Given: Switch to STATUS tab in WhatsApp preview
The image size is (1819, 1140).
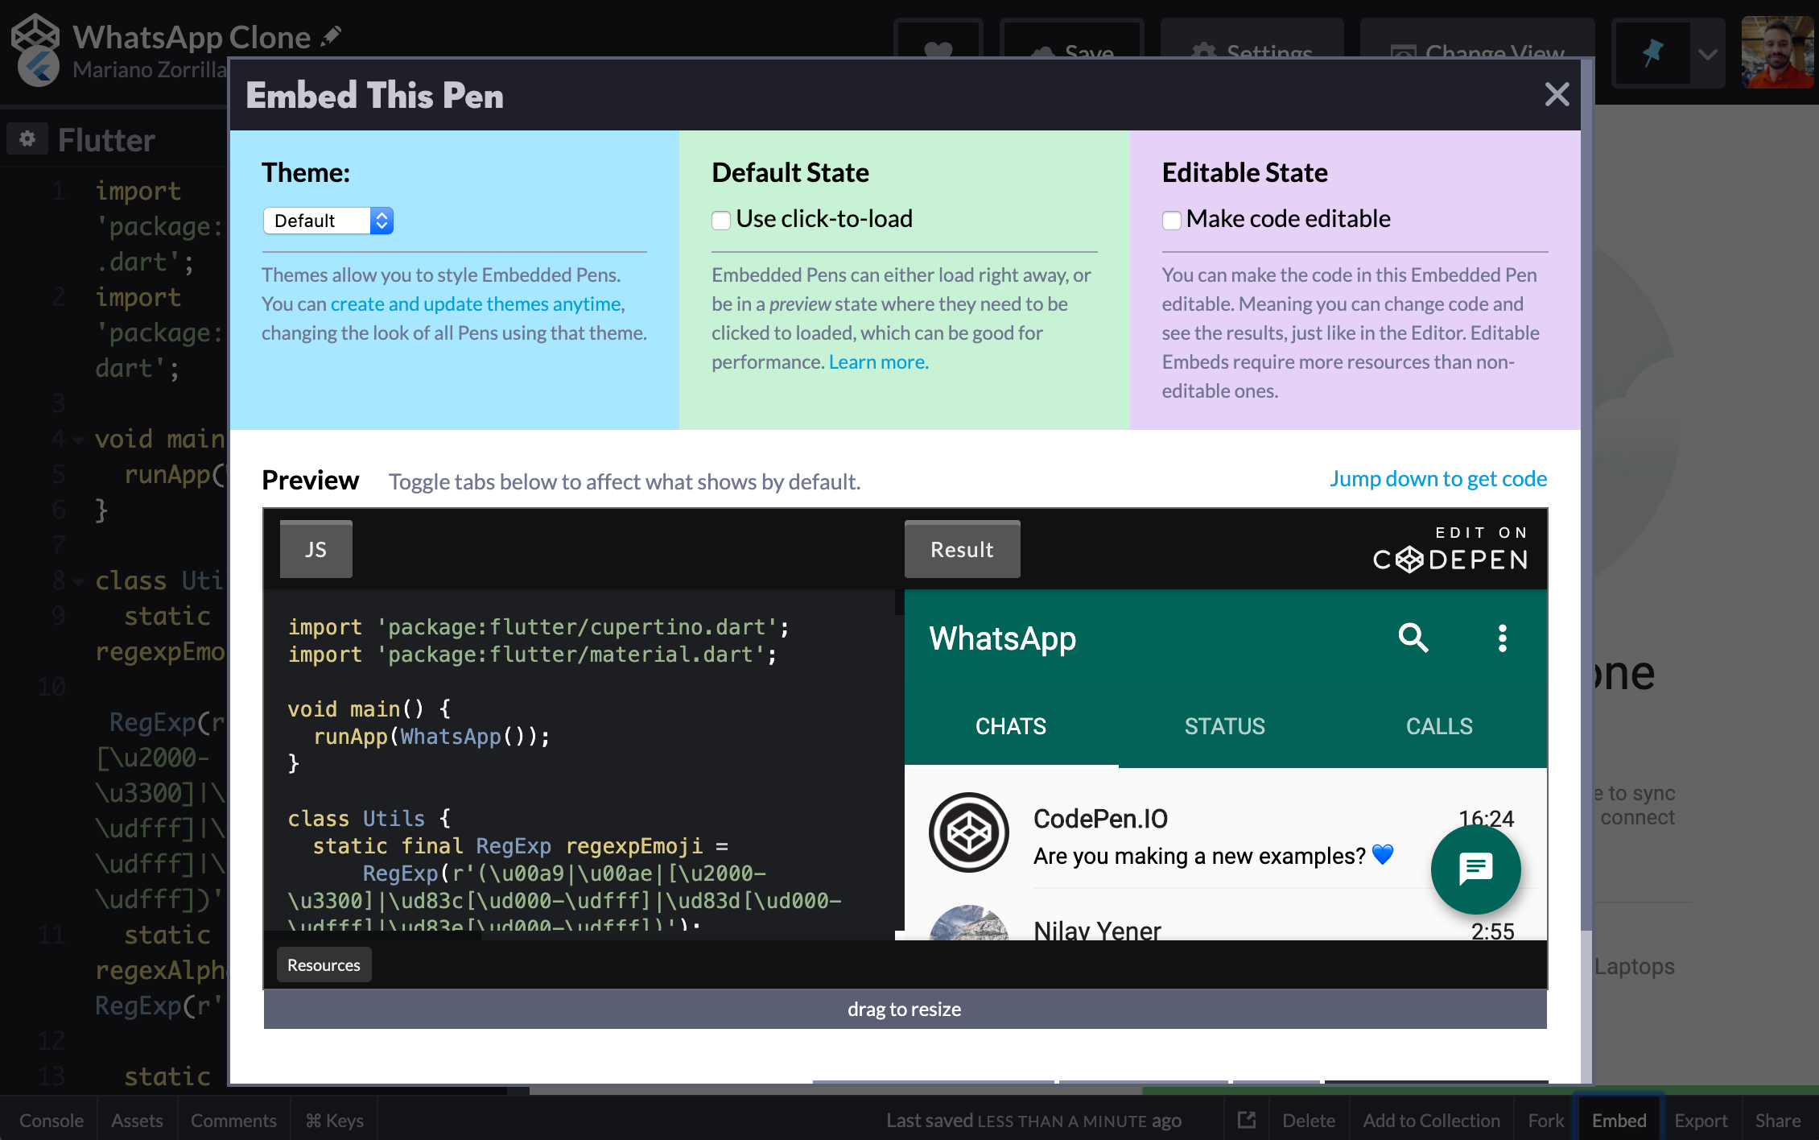Looking at the screenshot, I should coord(1224,726).
